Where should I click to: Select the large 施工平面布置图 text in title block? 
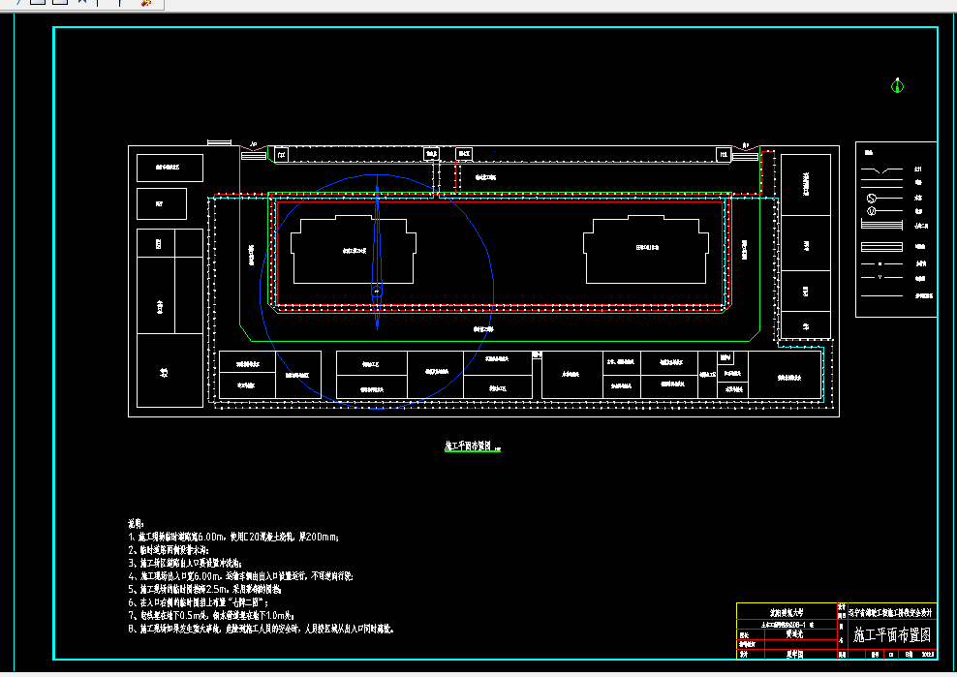click(x=892, y=635)
